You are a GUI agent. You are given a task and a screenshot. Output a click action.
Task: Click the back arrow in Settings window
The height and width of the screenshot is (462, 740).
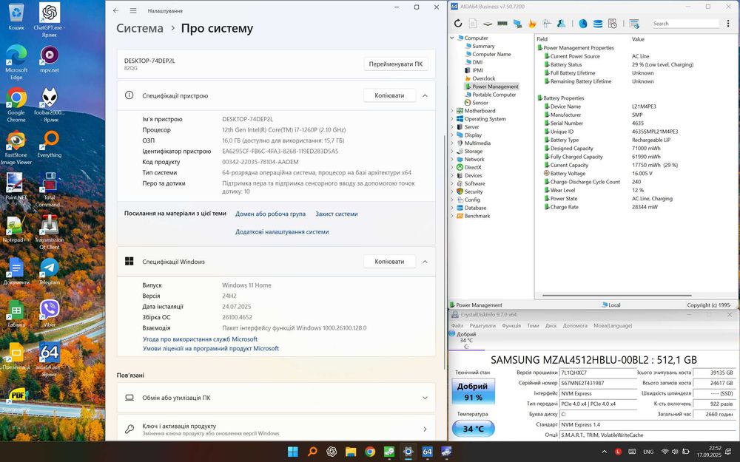115,10
